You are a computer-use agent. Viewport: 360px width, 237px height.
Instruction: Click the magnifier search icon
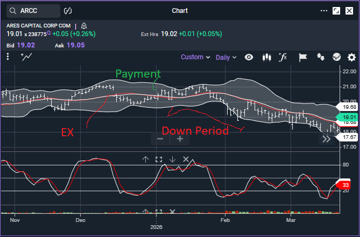(13, 11)
